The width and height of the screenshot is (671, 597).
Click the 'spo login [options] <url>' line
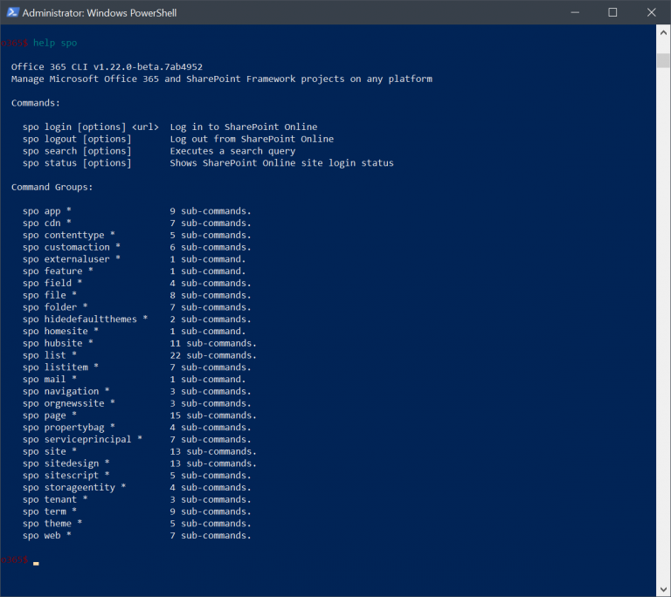coord(91,127)
